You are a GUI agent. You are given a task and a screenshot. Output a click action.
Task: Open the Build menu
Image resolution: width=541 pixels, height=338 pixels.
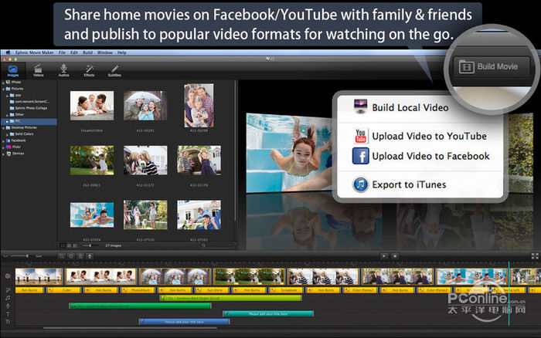pos(87,52)
